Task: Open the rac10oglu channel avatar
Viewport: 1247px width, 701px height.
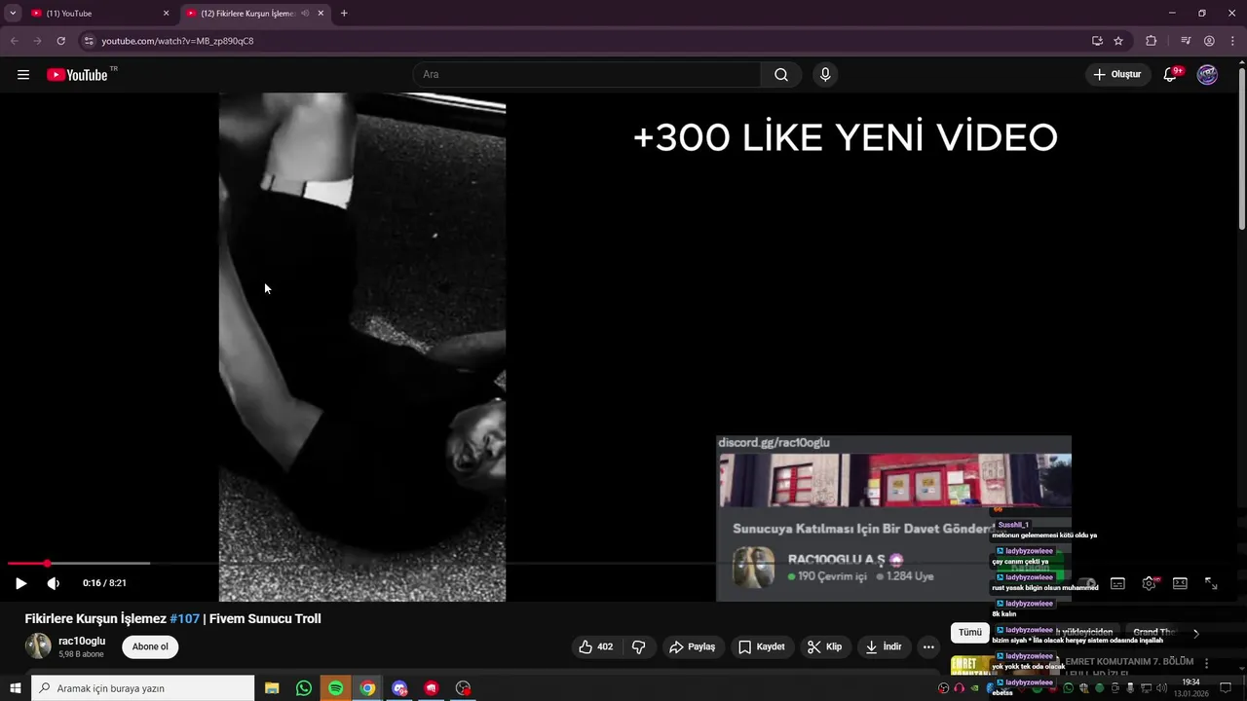Action: (x=38, y=646)
